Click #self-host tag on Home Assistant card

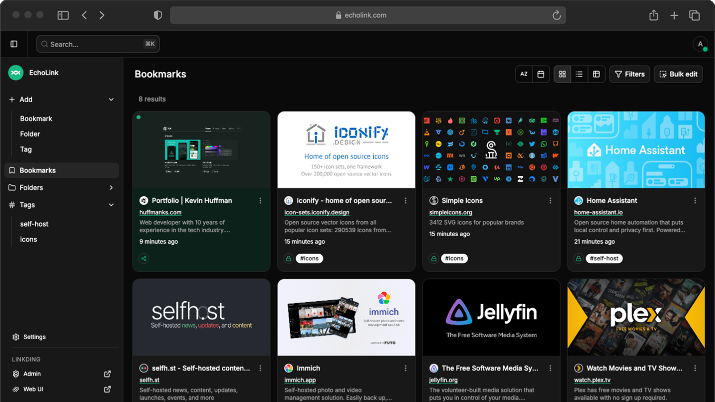(604, 258)
